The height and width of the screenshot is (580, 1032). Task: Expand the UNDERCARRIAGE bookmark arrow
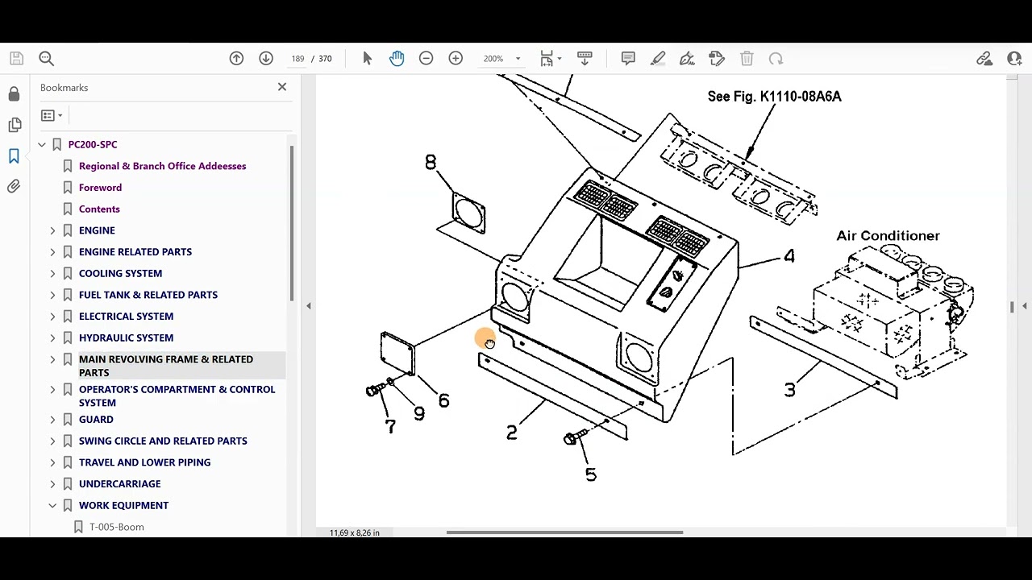pyautogui.click(x=52, y=484)
